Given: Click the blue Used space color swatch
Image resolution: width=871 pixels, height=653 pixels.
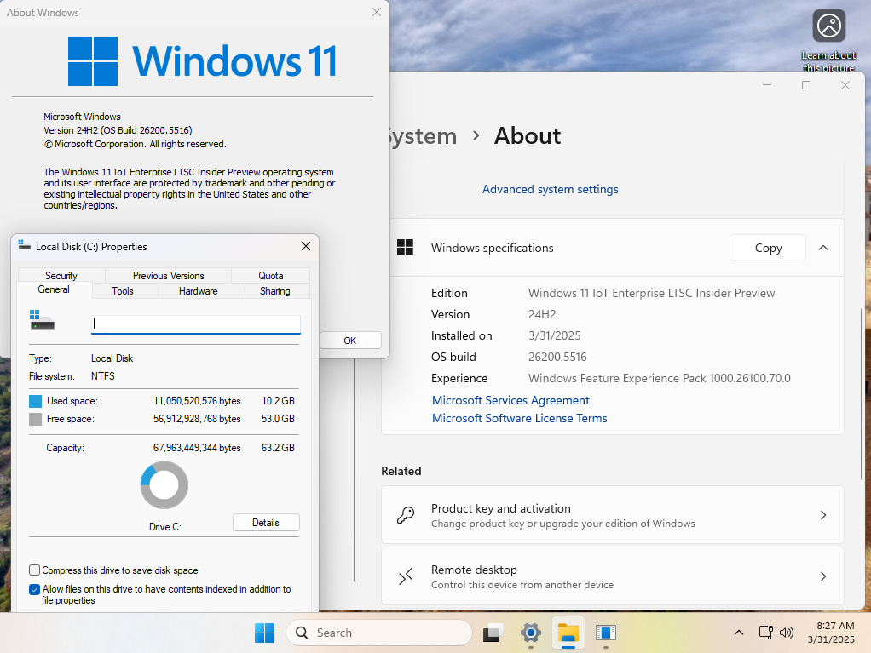Looking at the screenshot, I should [x=36, y=401].
